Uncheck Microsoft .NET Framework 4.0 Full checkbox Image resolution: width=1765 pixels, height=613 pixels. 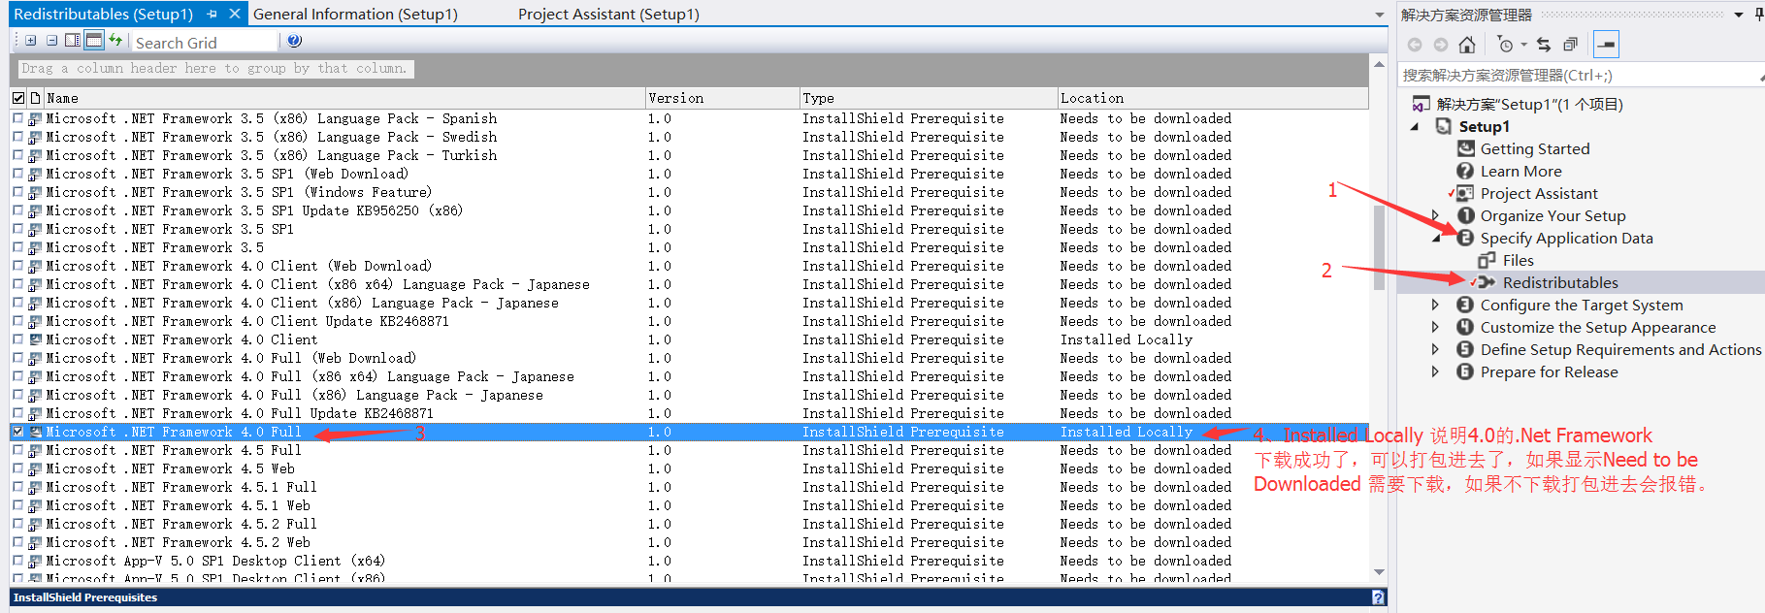point(17,432)
